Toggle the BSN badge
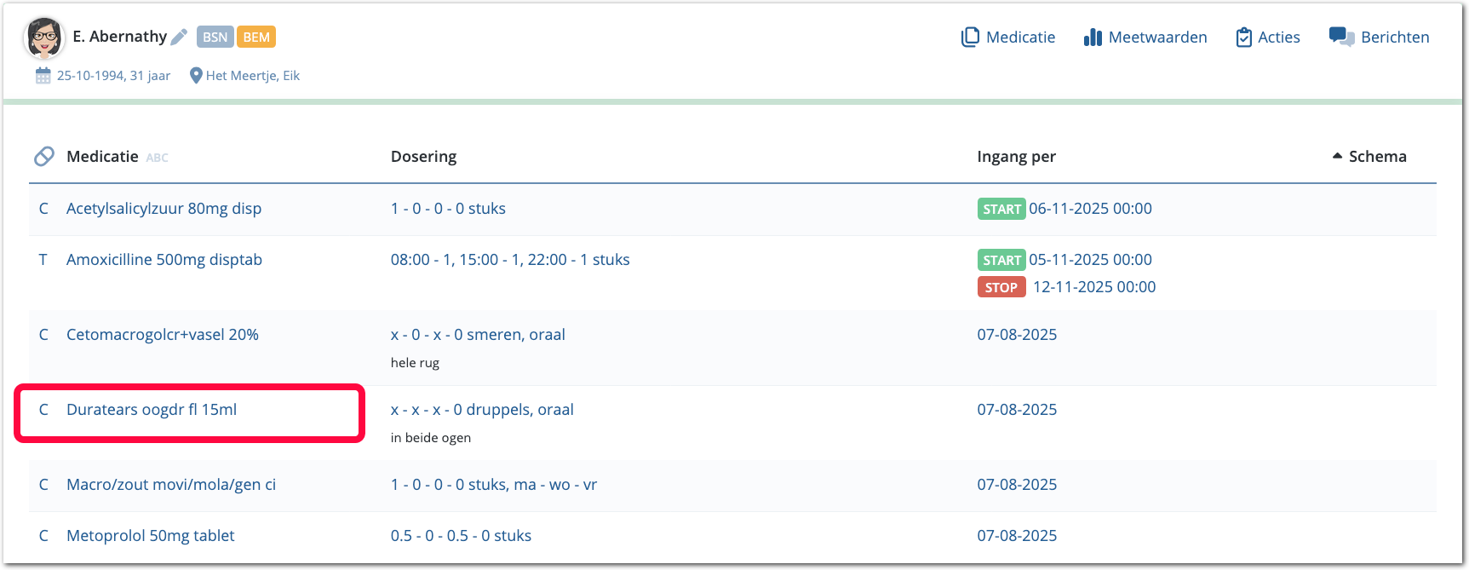 pos(215,37)
